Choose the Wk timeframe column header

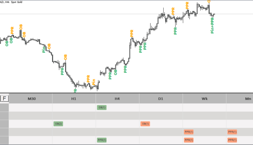204,98
